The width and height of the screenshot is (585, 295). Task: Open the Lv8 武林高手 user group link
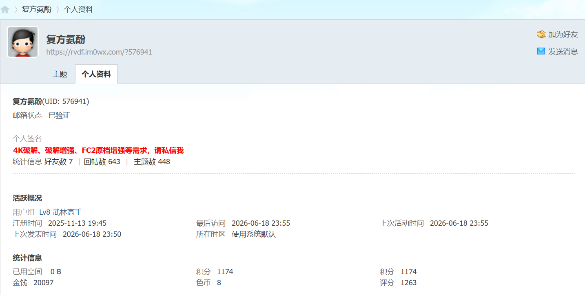61,212
